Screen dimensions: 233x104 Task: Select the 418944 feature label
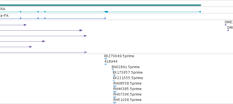(111, 62)
